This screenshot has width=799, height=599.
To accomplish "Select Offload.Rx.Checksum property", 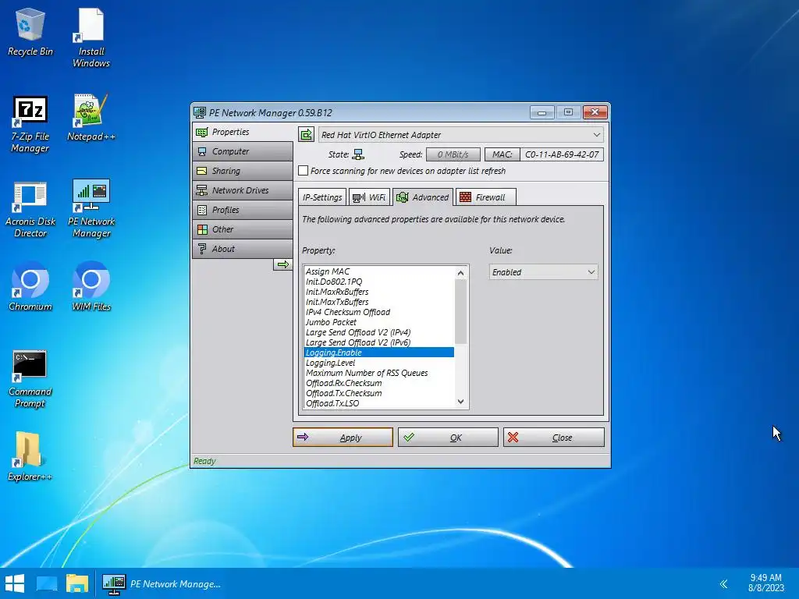I will point(378,383).
